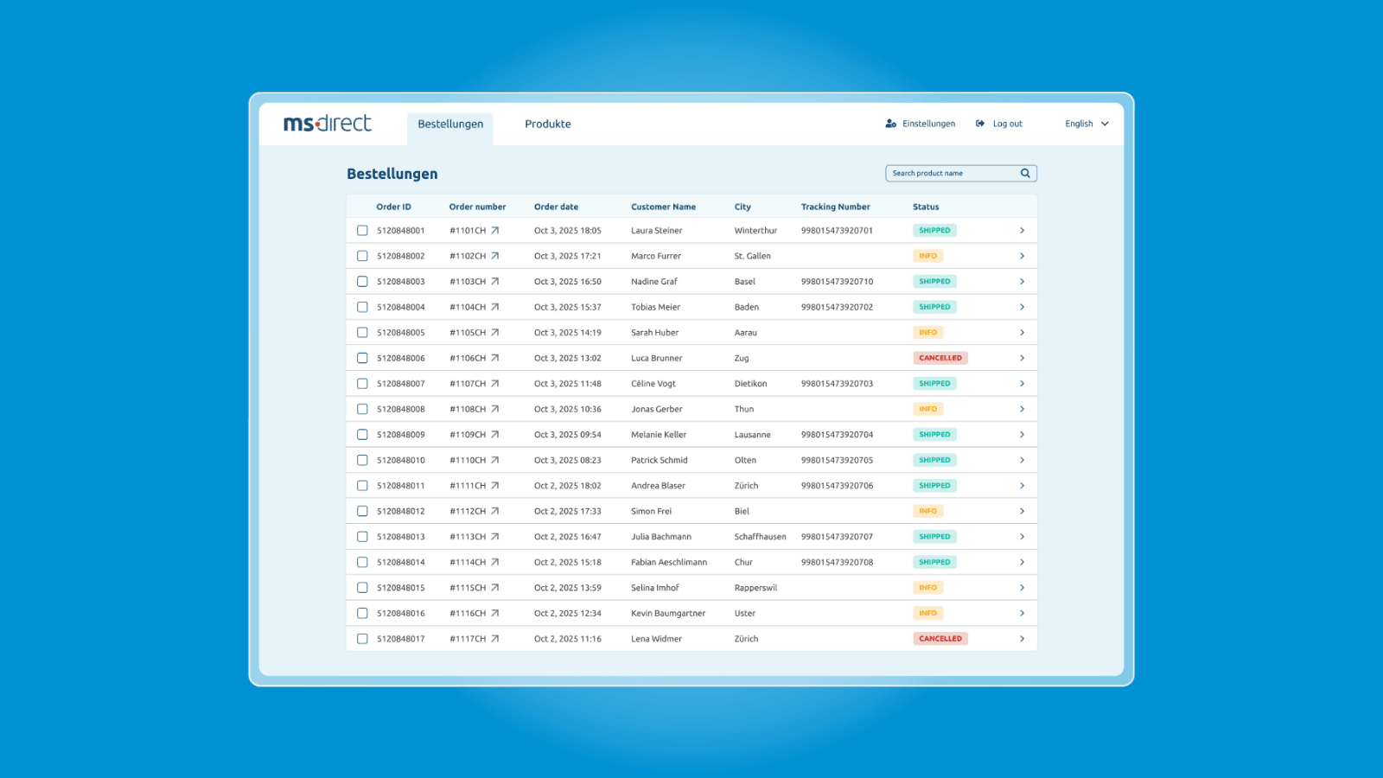Sort by the Customer Name column header
The width and height of the screenshot is (1383, 778).
click(x=663, y=207)
